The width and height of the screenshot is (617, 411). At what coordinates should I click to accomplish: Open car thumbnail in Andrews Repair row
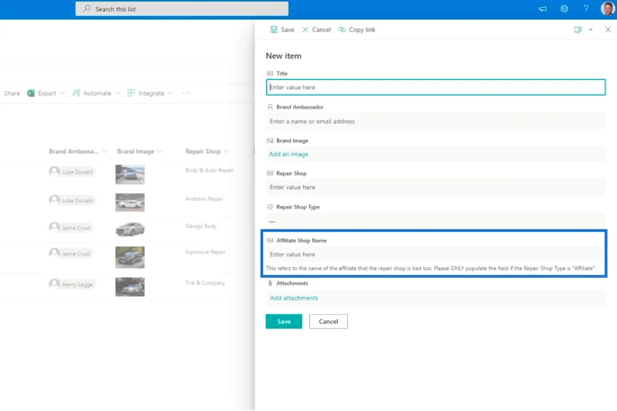[x=130, y=202]
